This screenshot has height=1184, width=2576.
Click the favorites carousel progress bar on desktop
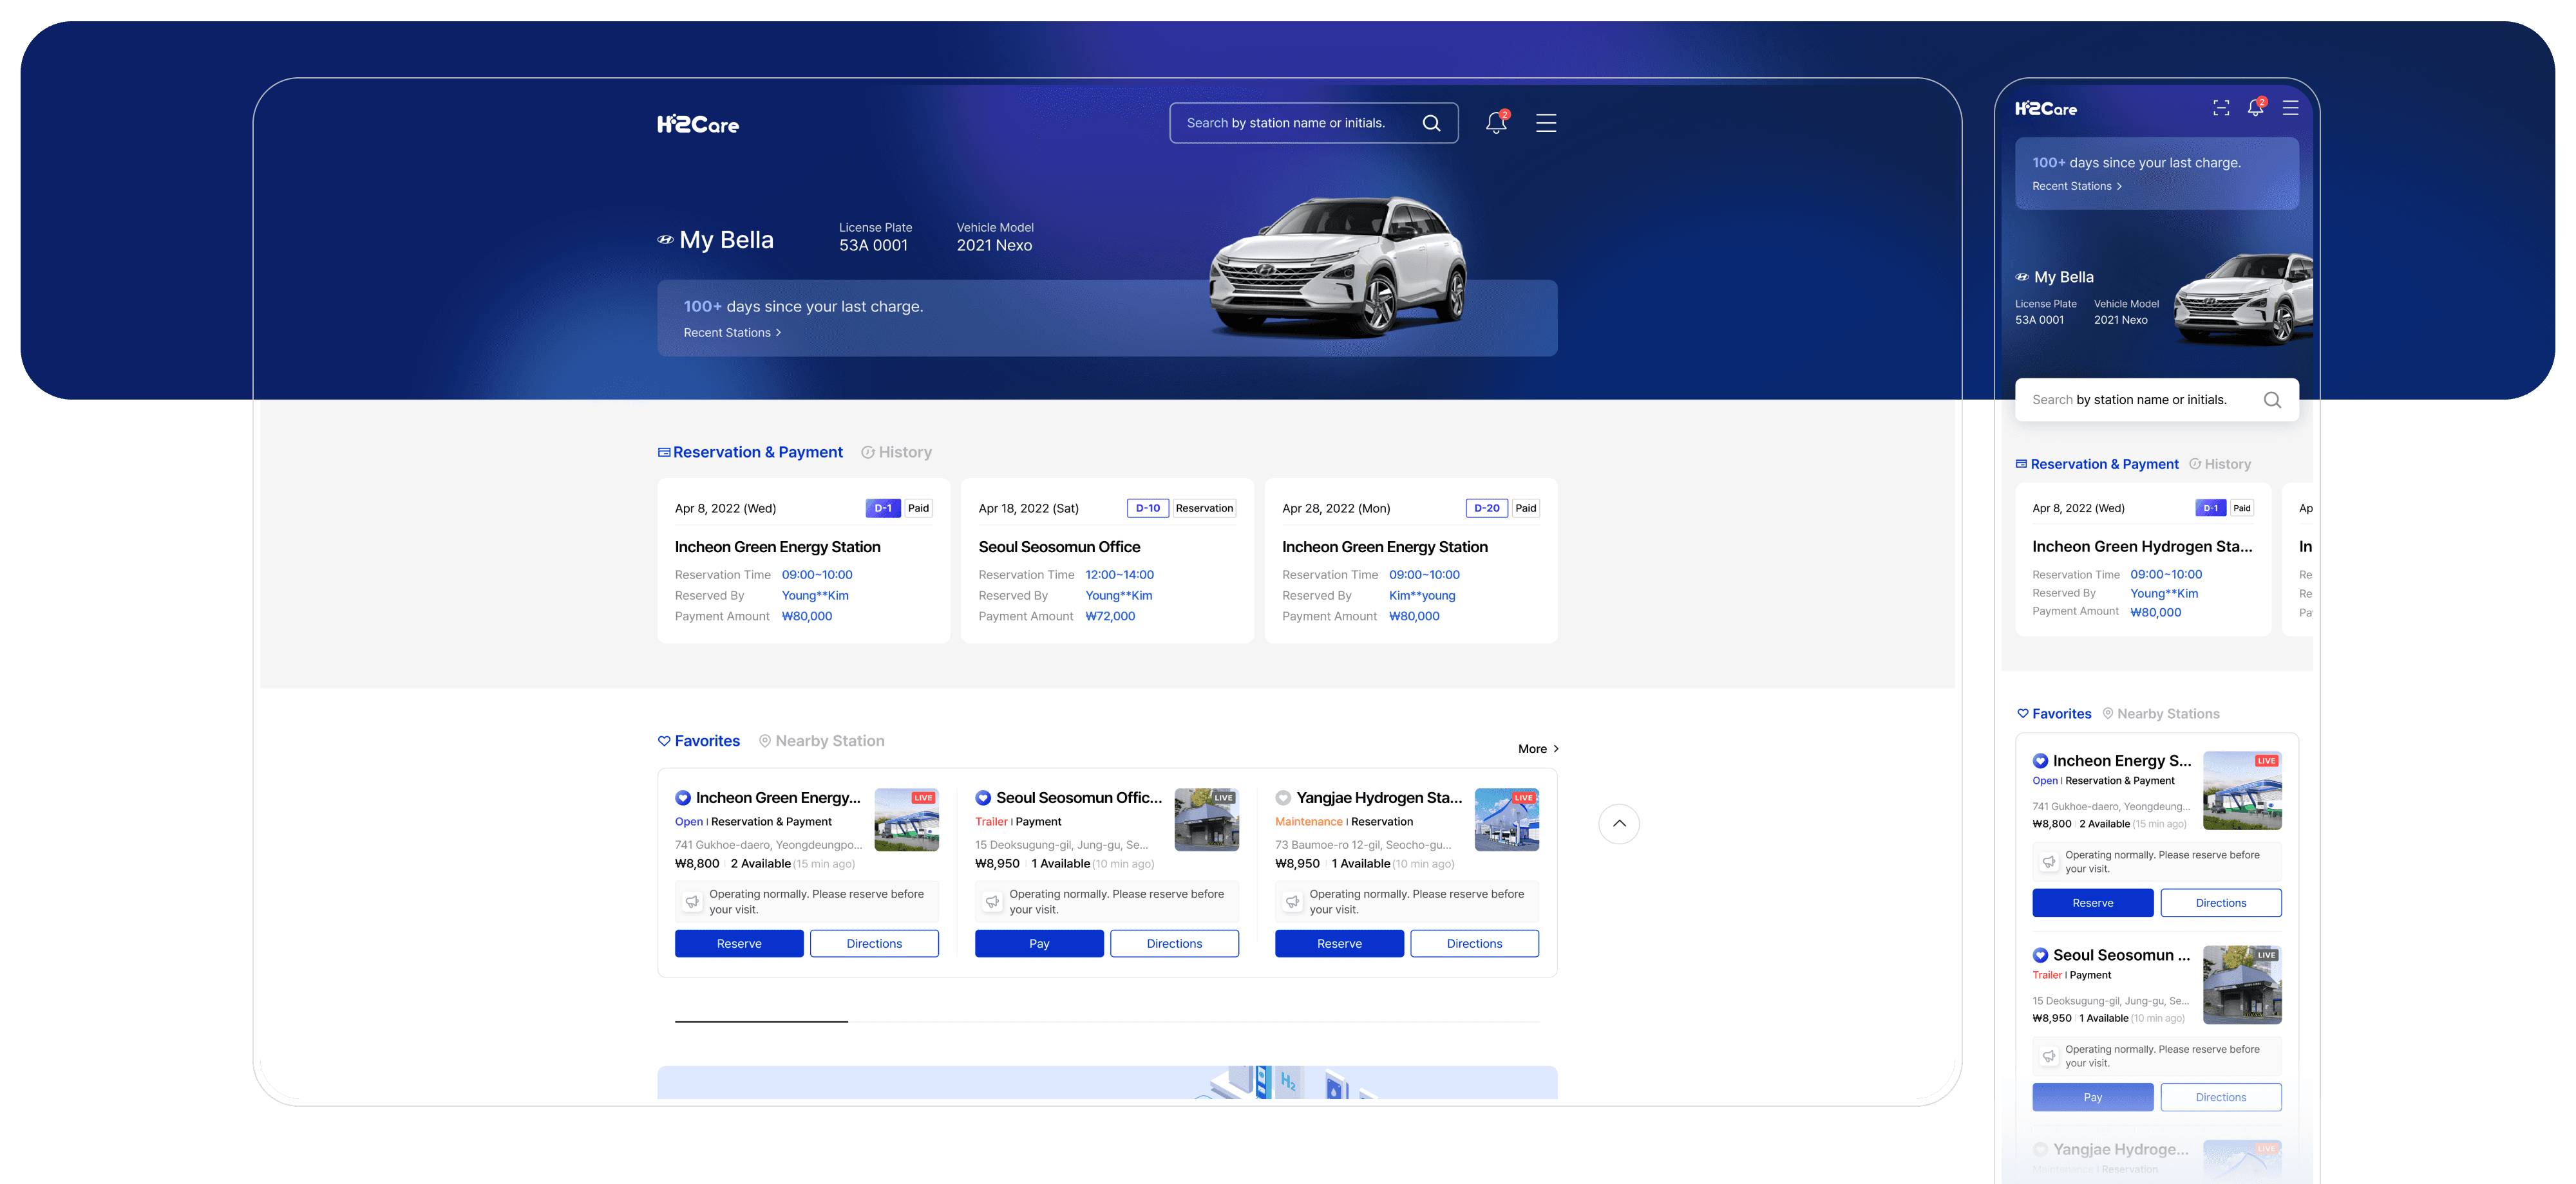point(1107,1021)
